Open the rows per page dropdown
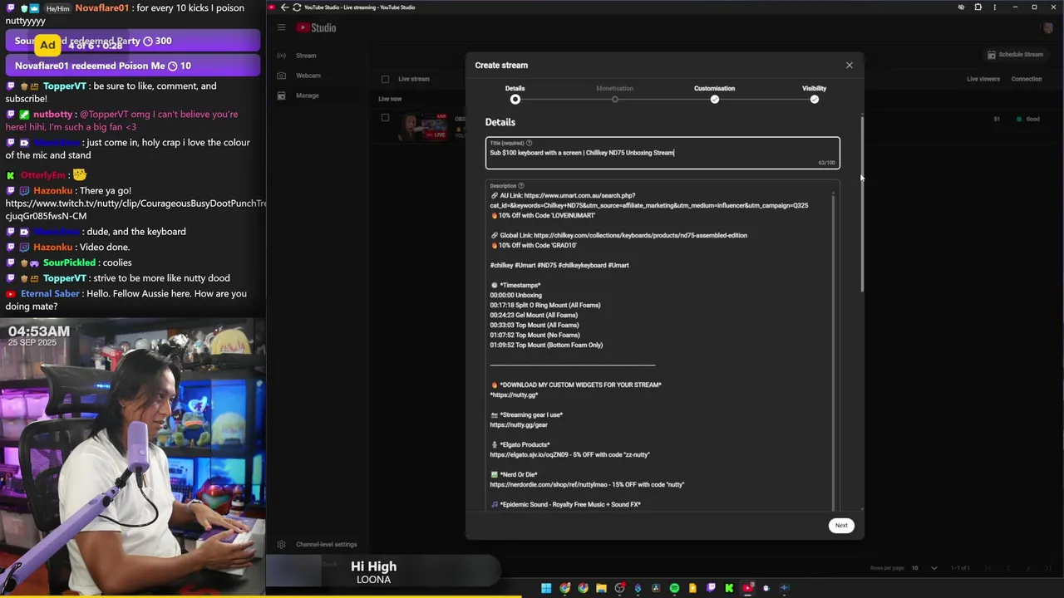Viewport: 1064px width, 598px height. [924, 568]
